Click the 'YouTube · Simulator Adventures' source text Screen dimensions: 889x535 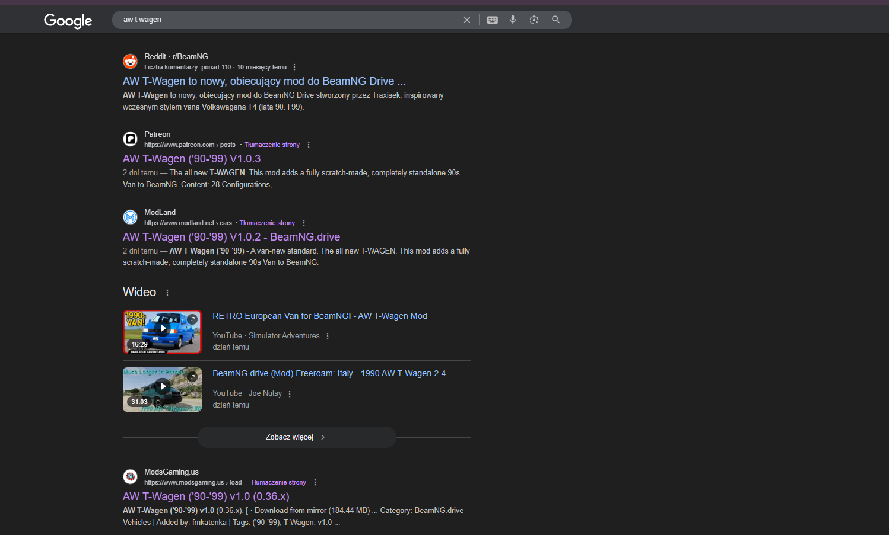pos(266,336)
